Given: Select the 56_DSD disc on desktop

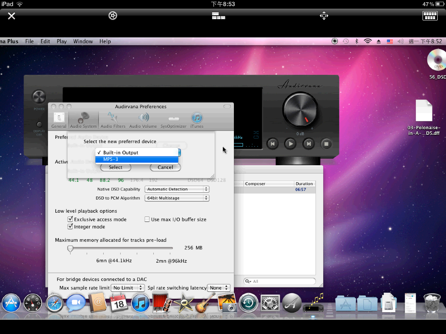Looking at the screenshot, I should (x=437, y=64).
